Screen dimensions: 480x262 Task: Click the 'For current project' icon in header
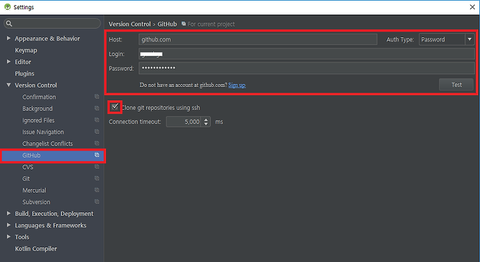[183, 23]
